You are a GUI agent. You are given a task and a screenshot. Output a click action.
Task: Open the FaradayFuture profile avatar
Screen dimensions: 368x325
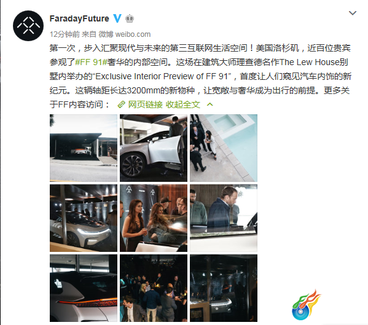tap(28, 26)
